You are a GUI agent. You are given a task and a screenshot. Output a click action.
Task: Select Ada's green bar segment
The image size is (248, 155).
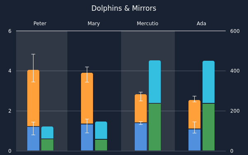tap(209, 127)
